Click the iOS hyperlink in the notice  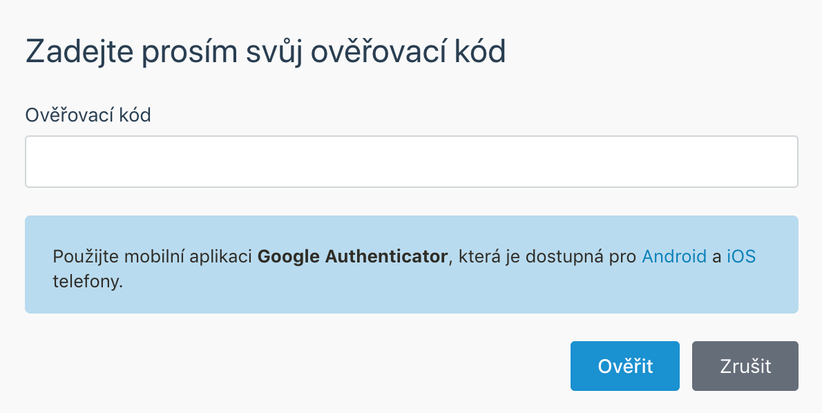click(x=741, y=256)
